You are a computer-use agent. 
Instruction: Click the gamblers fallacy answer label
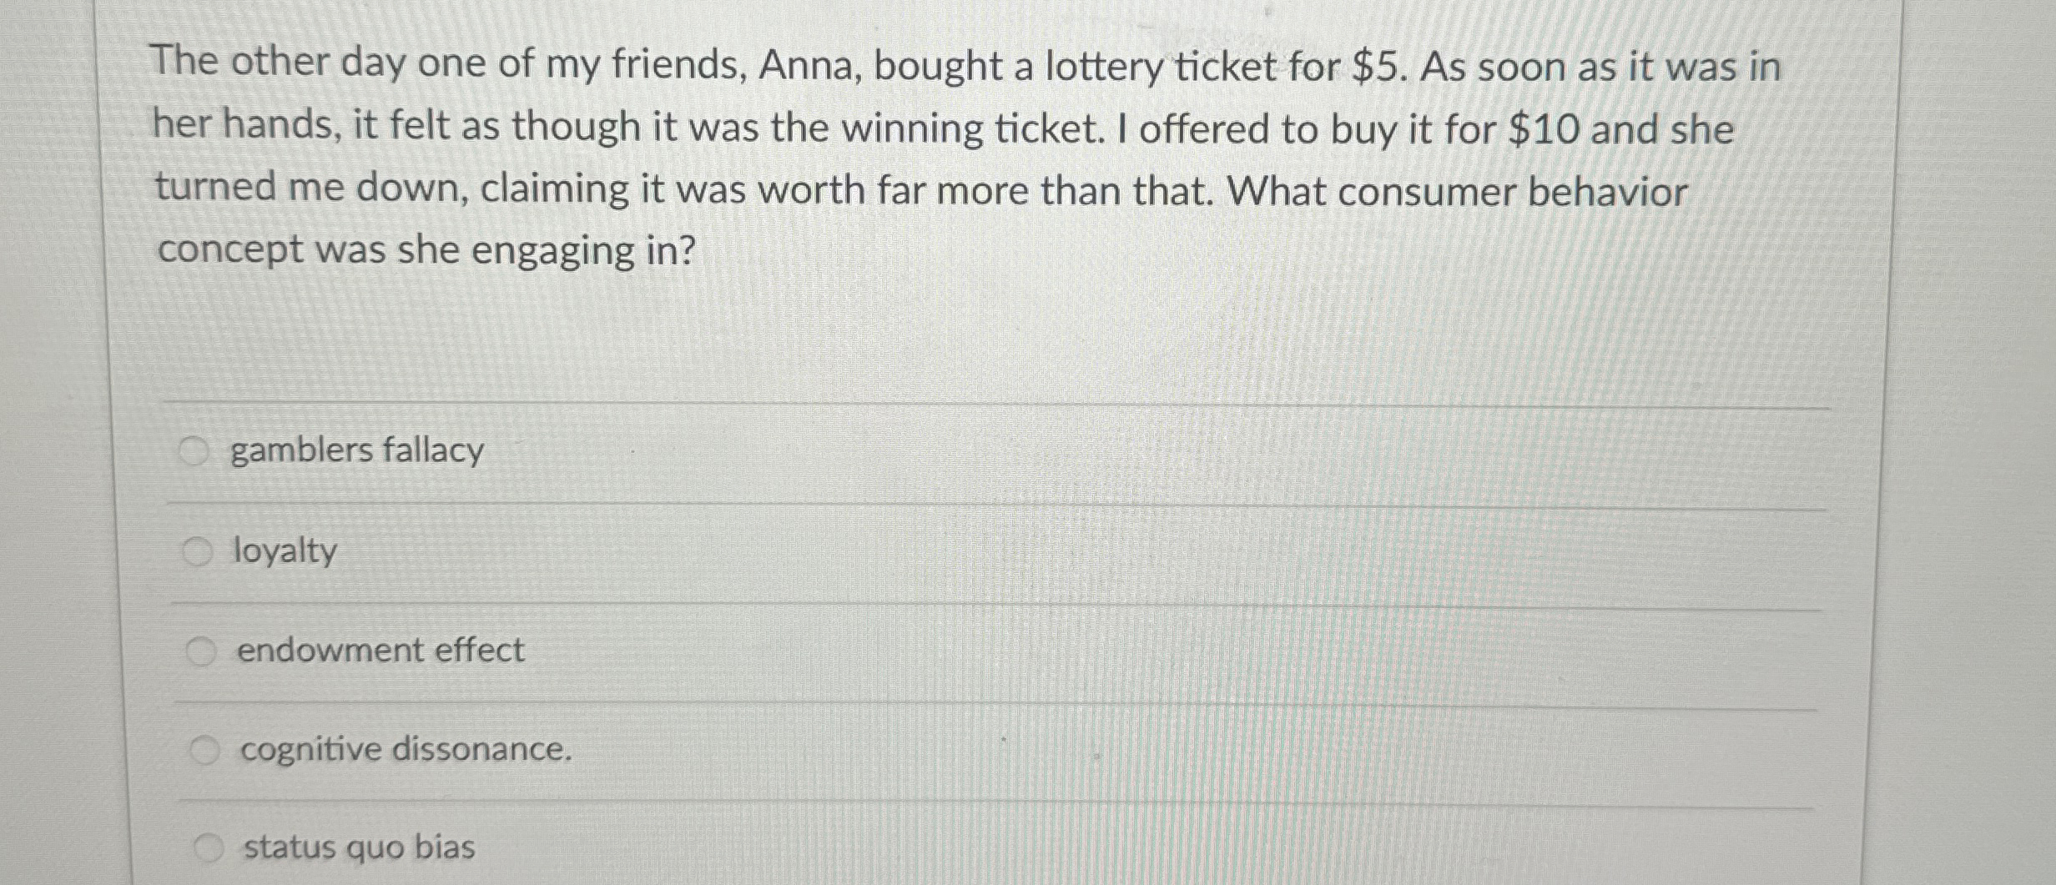(357, 450)
